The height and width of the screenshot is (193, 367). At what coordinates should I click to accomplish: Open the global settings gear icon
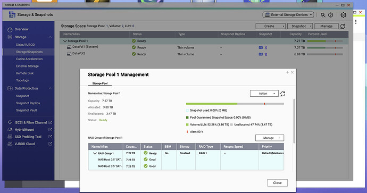[x=343, y=15]
